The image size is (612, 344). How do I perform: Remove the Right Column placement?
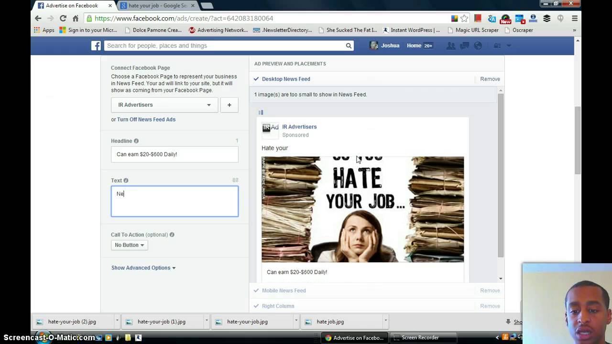click(490, 306)
